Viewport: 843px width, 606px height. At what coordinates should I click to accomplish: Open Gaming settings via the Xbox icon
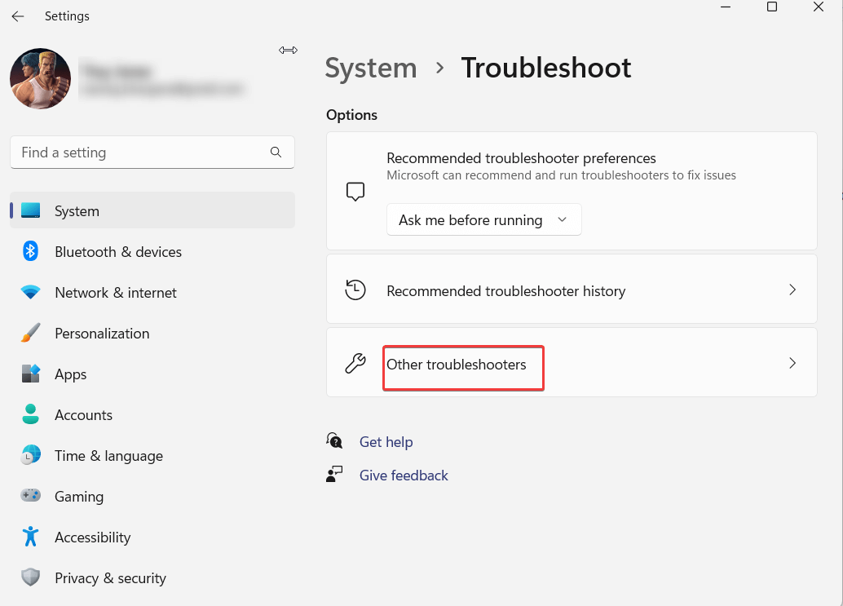30,496
